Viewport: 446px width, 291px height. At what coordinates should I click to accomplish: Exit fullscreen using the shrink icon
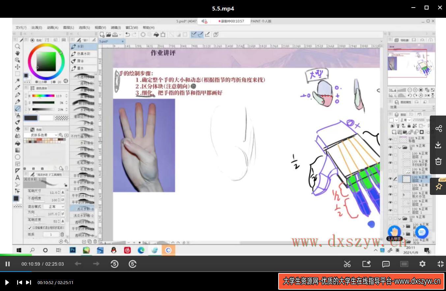coord(440,264)
